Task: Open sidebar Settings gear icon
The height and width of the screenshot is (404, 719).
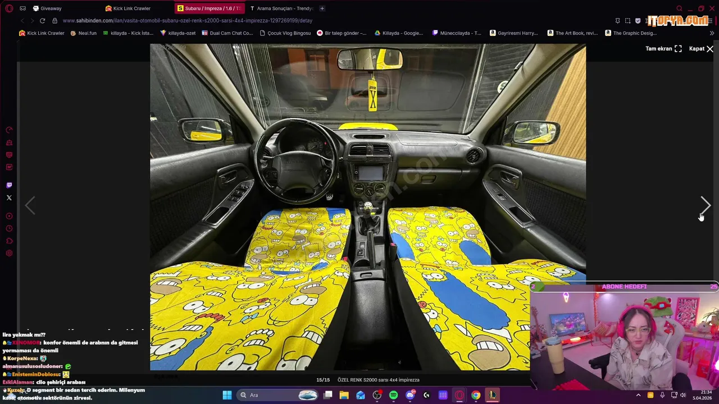Action: pyautogui.click(x=9, y=253)
